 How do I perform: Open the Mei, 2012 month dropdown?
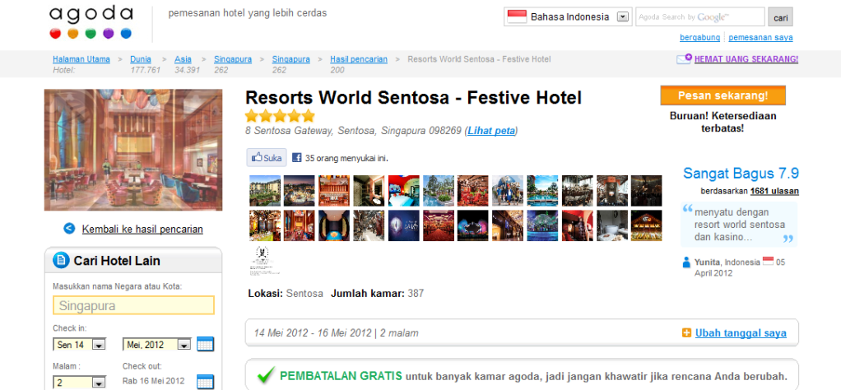pyautogui.click(x=157, y=345)
